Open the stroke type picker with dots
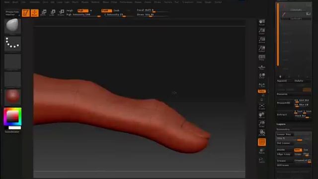Image resolution: width=318 pixels, height=179 pixels. [x=12, y=44]
